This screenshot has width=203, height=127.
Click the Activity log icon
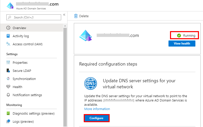(8, 36)
